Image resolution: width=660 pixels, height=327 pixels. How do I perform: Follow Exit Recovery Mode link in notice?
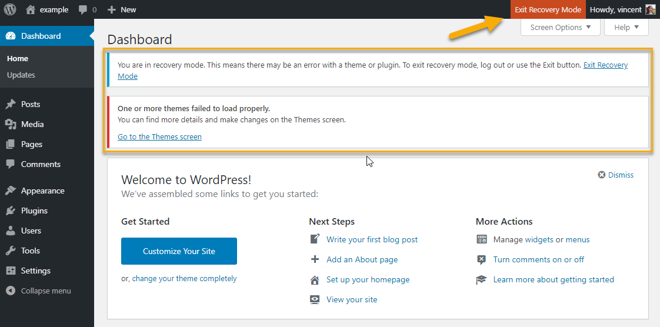[605, 65]
